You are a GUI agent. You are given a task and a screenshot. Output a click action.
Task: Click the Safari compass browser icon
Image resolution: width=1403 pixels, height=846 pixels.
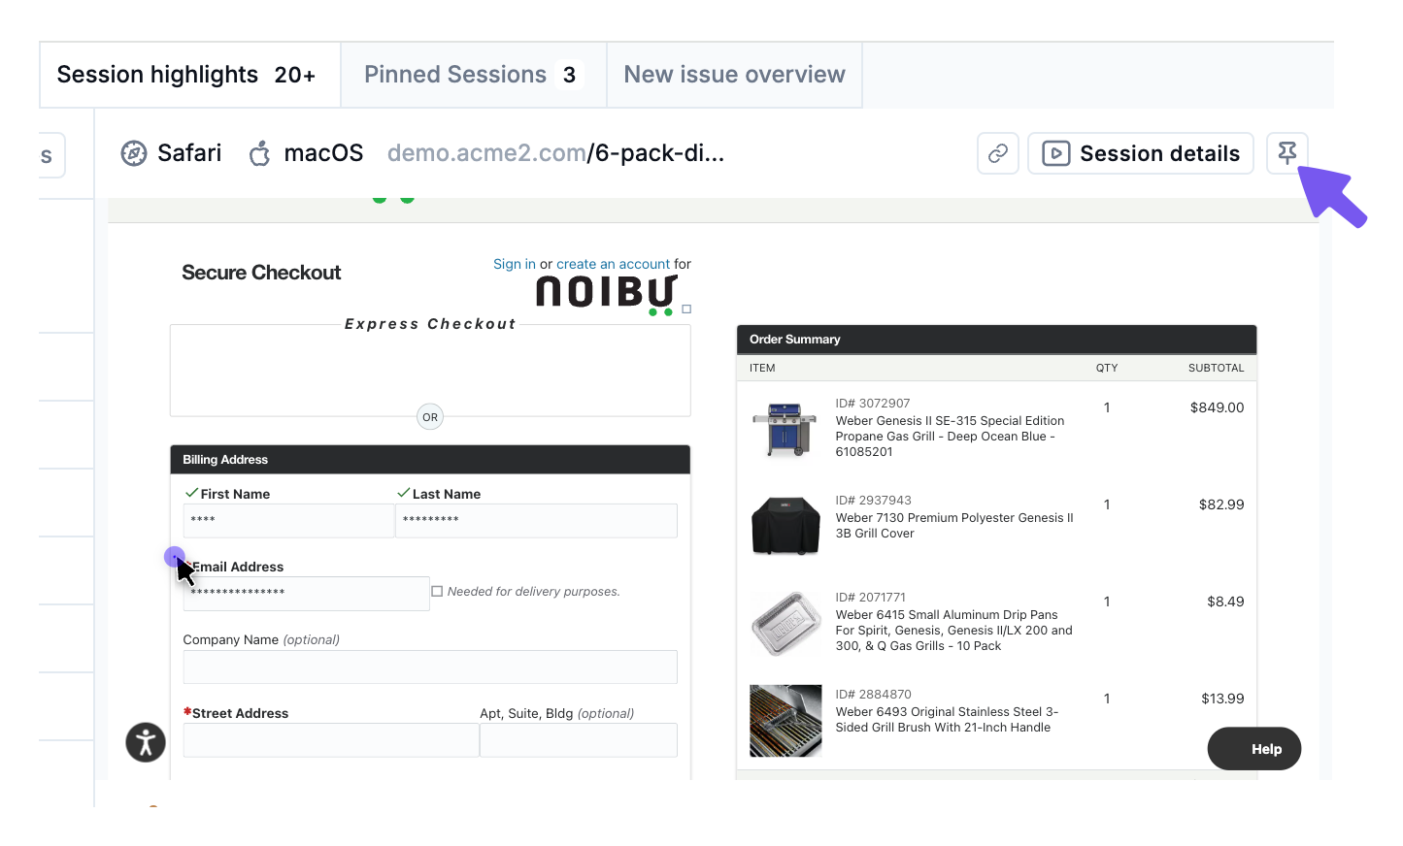134,153
